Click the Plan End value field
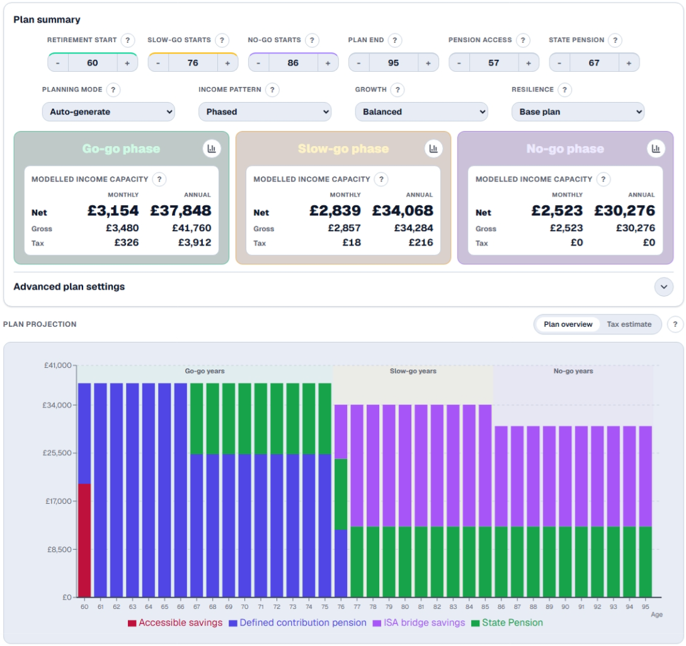This screenshot has height=646, width=686. (x=393, y=63)
